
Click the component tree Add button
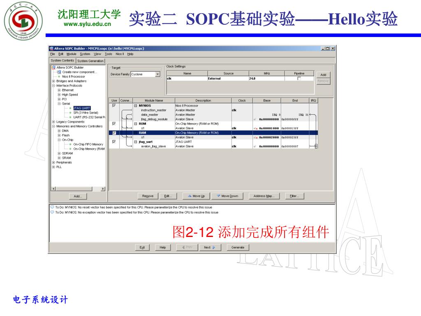(78, 196)
